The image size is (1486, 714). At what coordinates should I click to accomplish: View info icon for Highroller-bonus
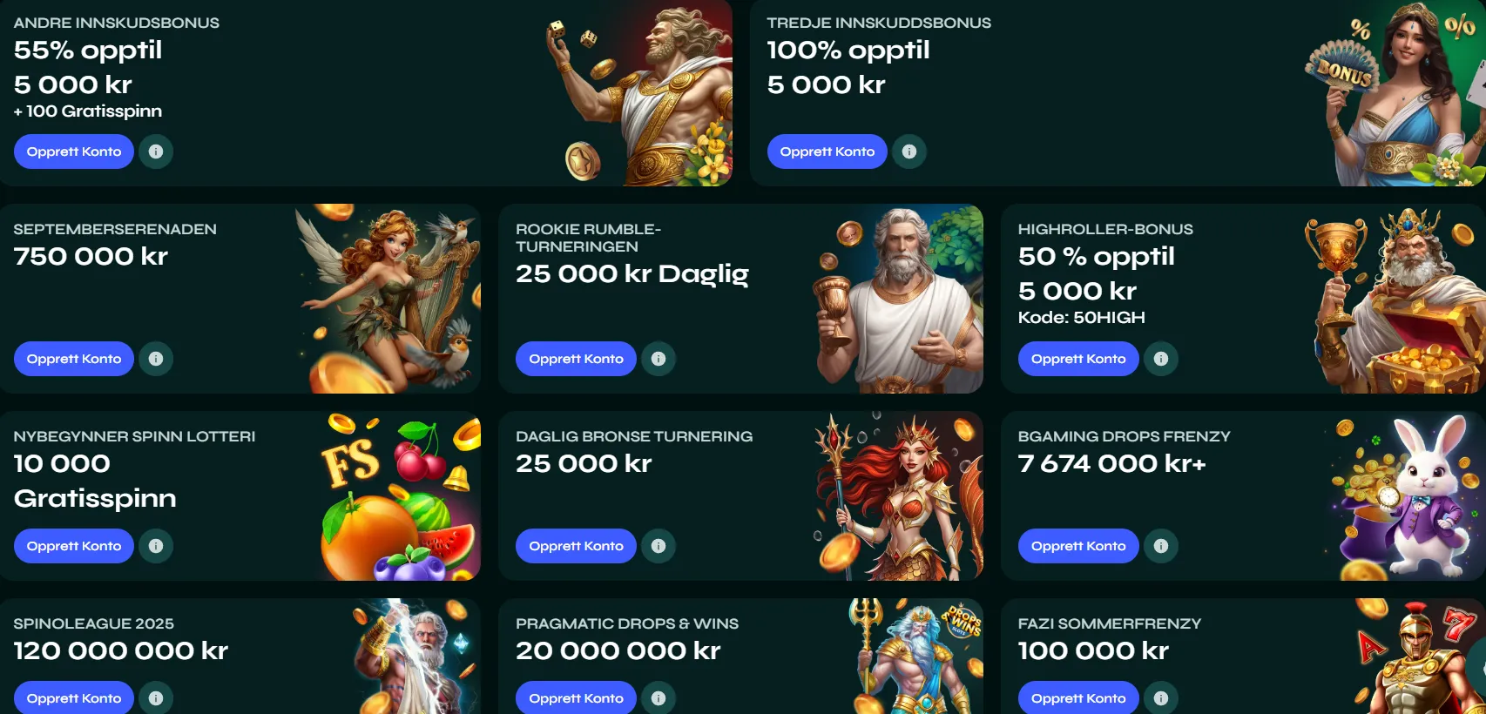pos(1161,359)
